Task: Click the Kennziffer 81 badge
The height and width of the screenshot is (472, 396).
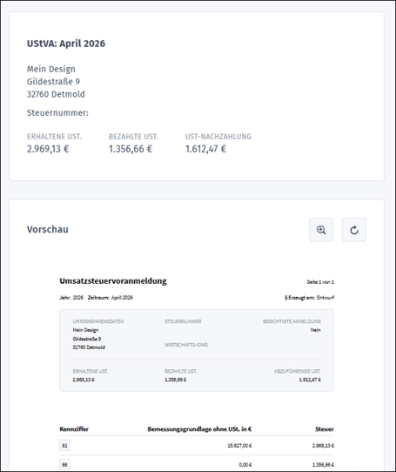Action: pyautogui.click(x=64, y=446)
